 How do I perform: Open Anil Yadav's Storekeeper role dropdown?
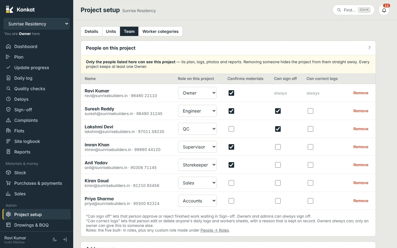pos(197,165)
